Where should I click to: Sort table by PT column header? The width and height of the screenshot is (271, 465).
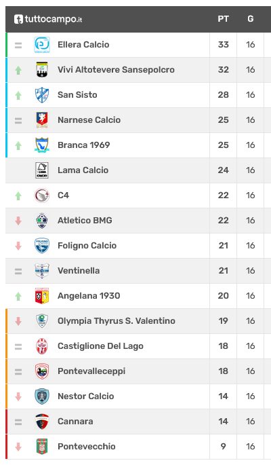(224, 19)
